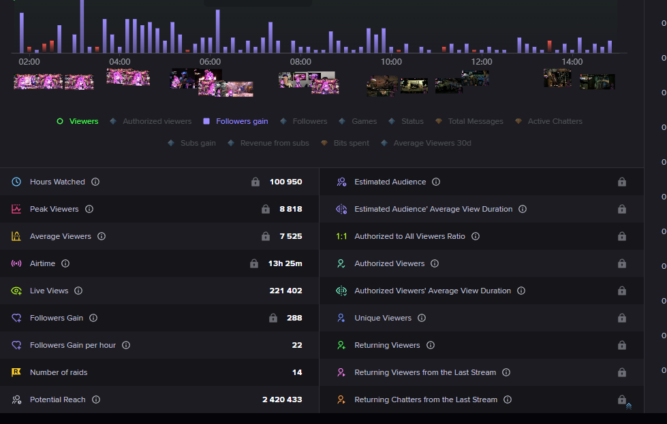The height and width of the screenshot is (424, 667).
Task: Open the first stream thumbnail under 02:00
Action: [x=38, y=81]
